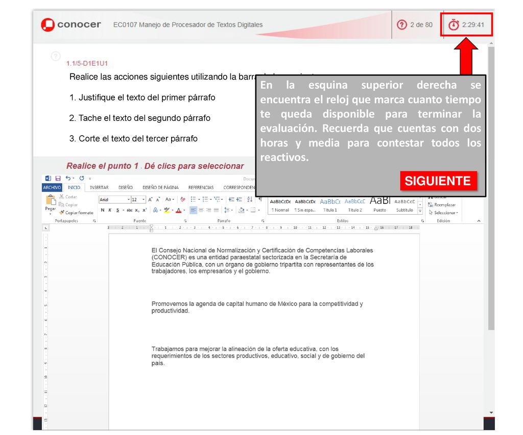523x435 pixels.
Task: Open the Portapapeles dialog launcher
Action: click(94, 221)
